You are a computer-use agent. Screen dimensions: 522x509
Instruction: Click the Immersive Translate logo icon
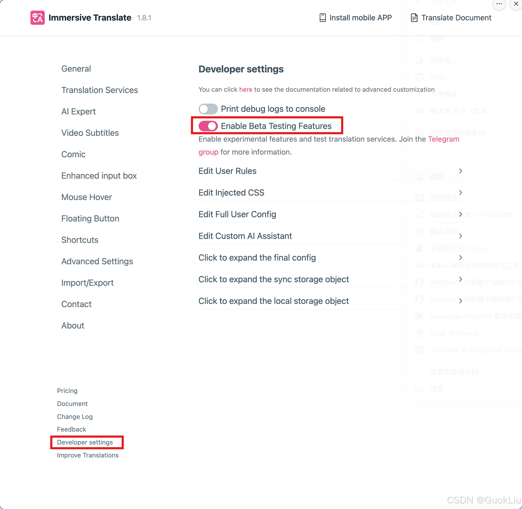[37, 18]
